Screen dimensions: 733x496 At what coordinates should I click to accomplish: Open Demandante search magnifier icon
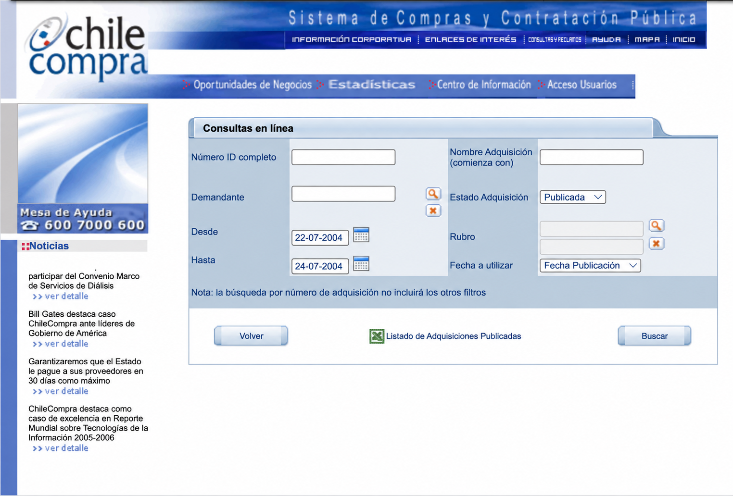coord(433,194)
